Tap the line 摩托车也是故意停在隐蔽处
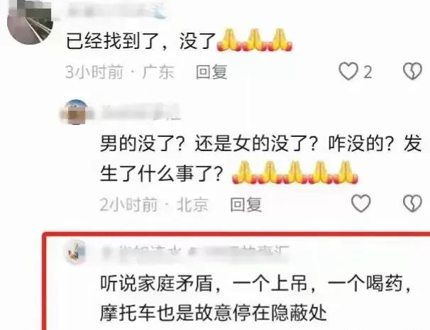Viewport: 430px width, 330px height. [x=213, y=313]
